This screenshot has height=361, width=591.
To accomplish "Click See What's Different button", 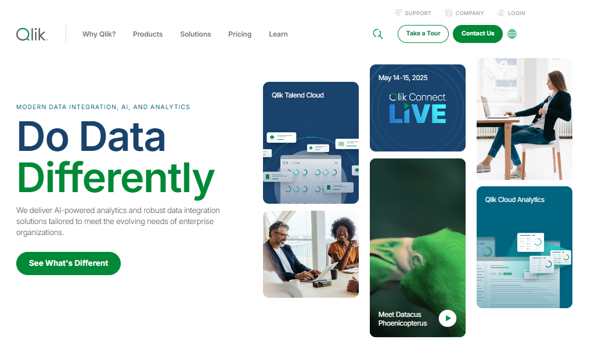I will (69, 263).
